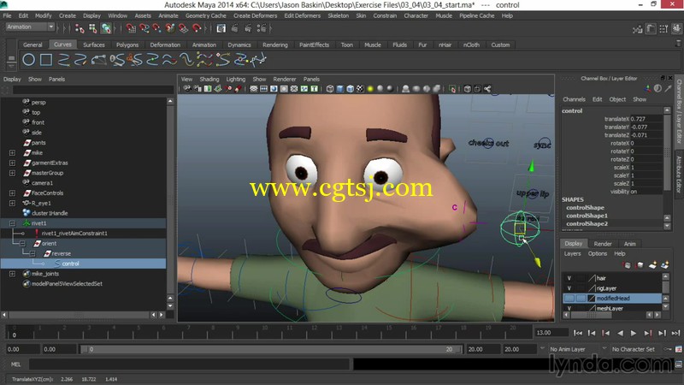Click create layer from selected icon

pos(665,265)
